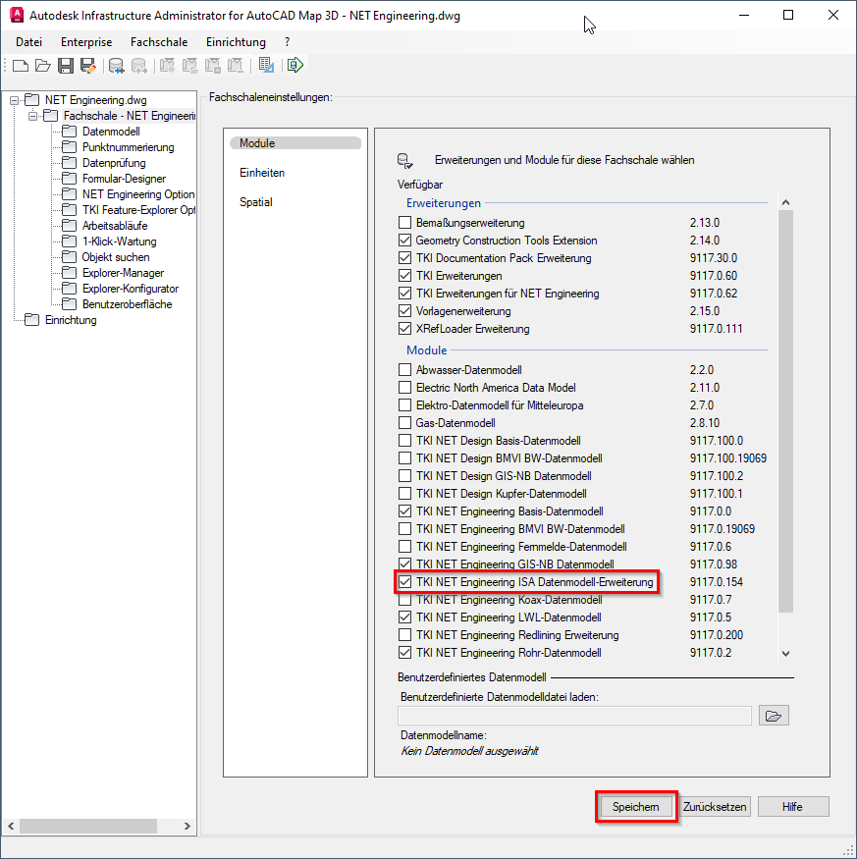Enable the Bemaßungserweiterung checkbox
857x859 pixels.
(x=404, y=223)
